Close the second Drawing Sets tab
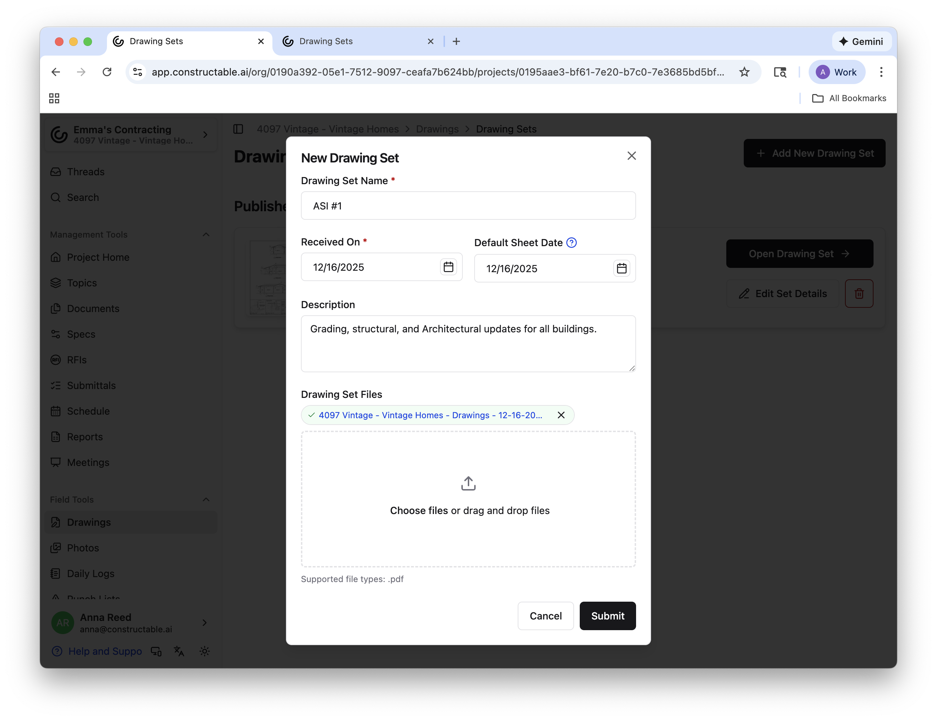Screen dimensions: 937x721 coord(431,42)
